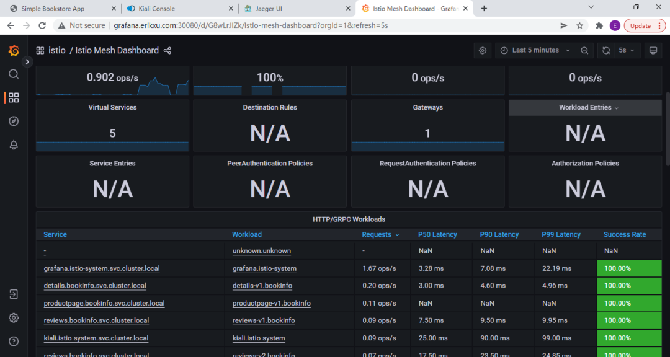Open the 5s refresh interval dropdown

point(626,51)
